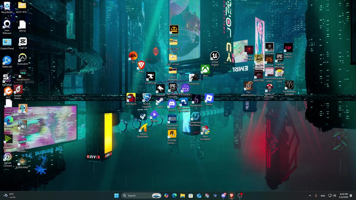Select the CapCut desktop shortcut

coord(23,44)
